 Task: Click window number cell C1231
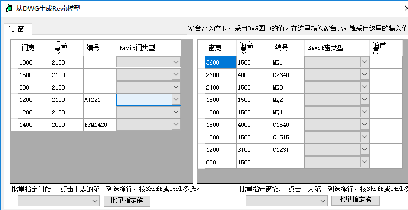click(288, 150)
